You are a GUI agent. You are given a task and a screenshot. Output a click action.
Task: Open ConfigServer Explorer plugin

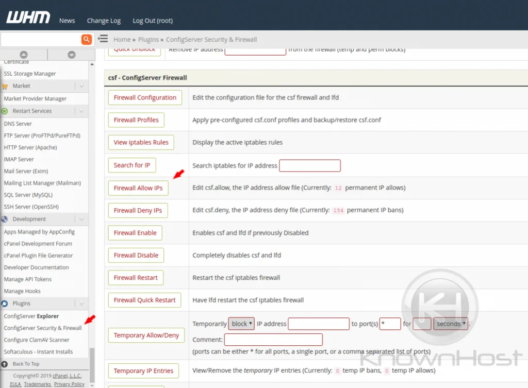(31, 316)
